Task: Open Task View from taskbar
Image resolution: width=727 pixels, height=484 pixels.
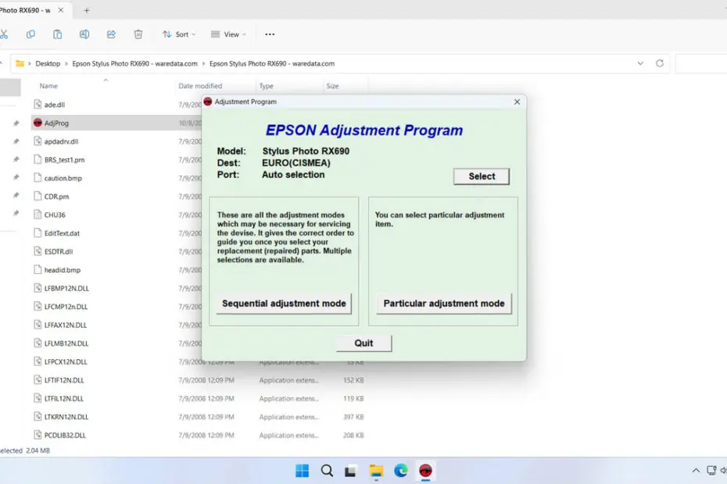Action: pos(350,472)
